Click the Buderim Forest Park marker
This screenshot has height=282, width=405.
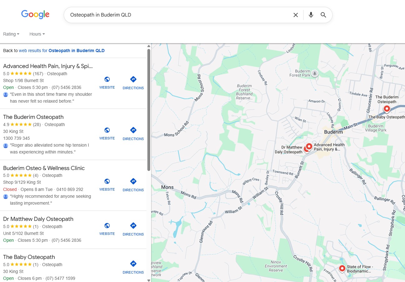(315, 73)
